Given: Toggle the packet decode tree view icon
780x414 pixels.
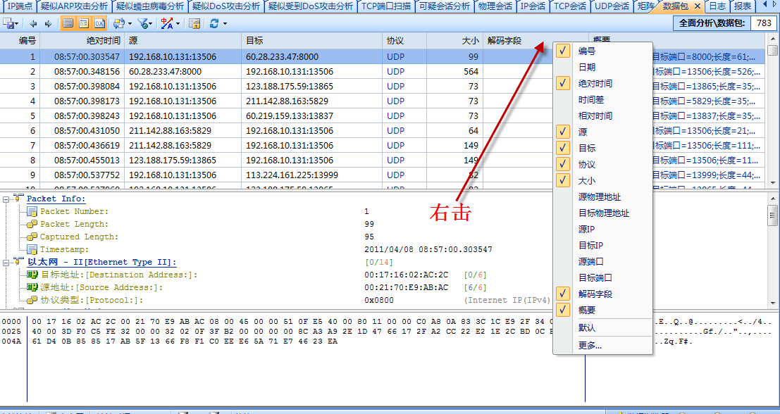Looking at the screenshot, I should coord(84,24).
